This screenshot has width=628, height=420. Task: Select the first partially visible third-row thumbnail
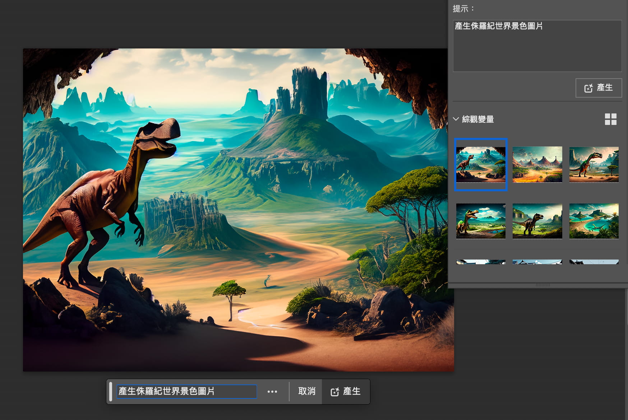(481, 262)
